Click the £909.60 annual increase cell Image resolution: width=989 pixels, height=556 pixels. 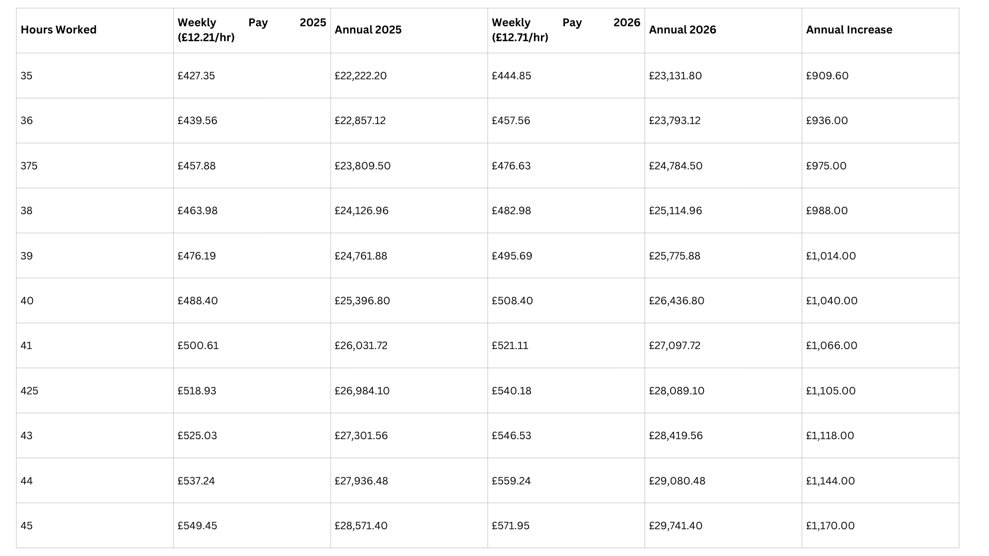[827, 76]
